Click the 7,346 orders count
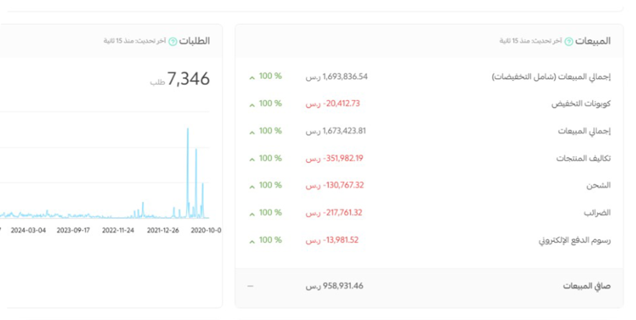Image resolution: width=636 pixels, height=320 pixels. point(188,79)
